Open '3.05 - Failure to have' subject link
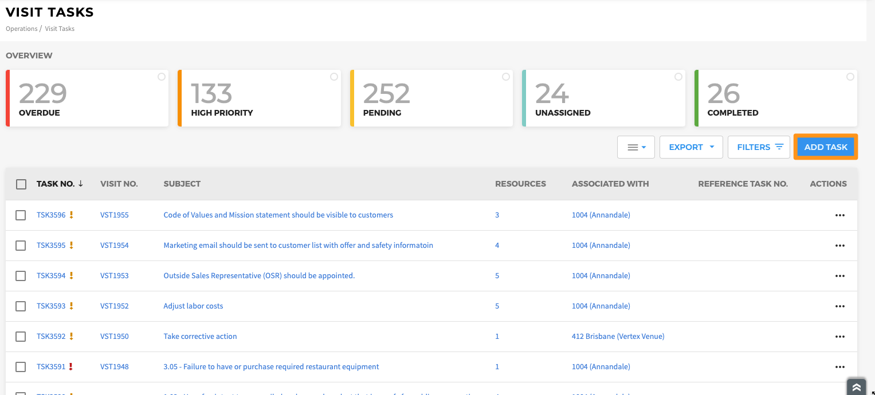The image size is (875, 395). [271, 367]
